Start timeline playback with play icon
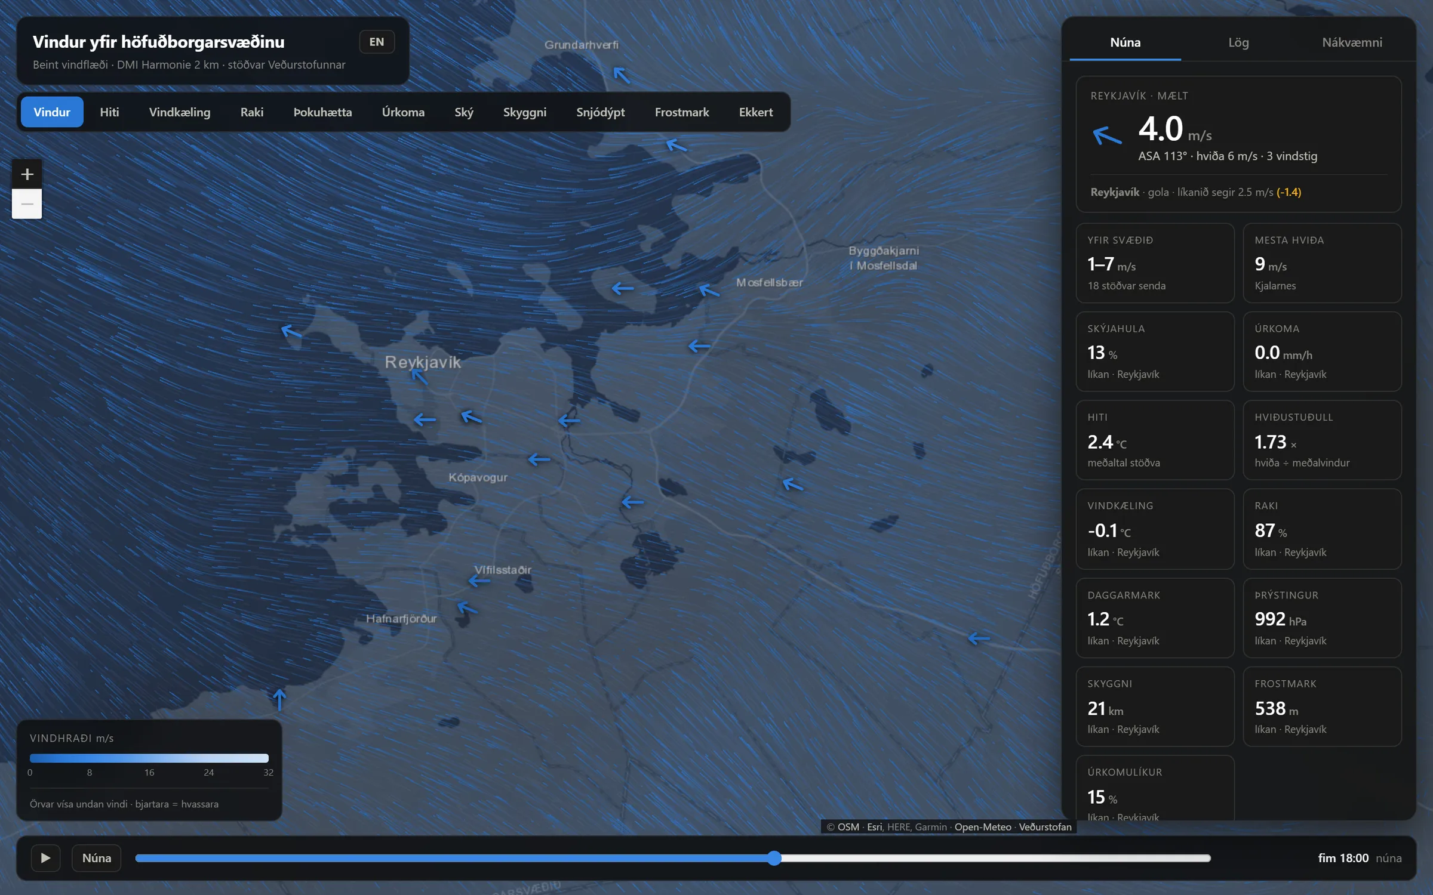Image resolution: width=1433 pixels, height=895 pixels. (x=45, y=858)
